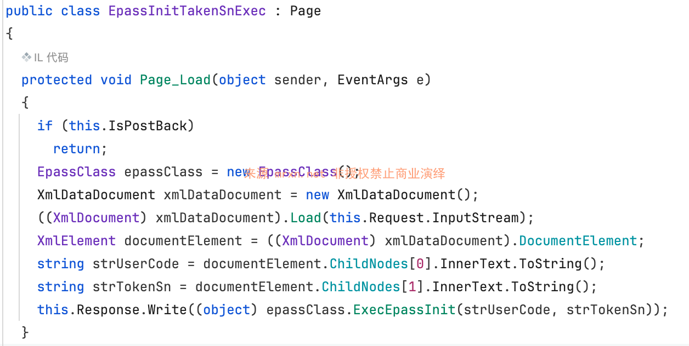Click the closing brace of Page_Load
This screenshot has width=689, height=346.
click(x=25, y=332)
